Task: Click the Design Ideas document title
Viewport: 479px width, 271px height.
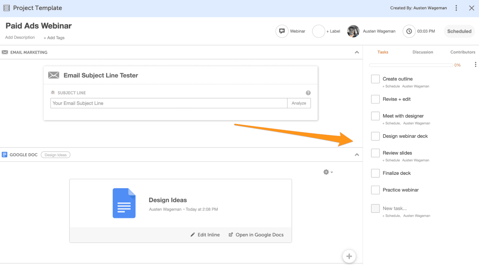Action: click(168, 200)
